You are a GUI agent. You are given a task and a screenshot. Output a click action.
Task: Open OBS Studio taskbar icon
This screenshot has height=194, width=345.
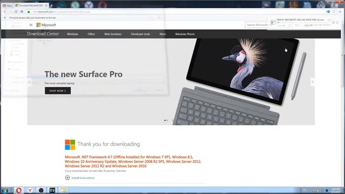[x=41, y=190]
